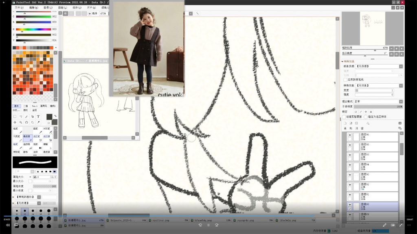
Task: Click the delete layer trash icon
Action: [x=362, y=128]
